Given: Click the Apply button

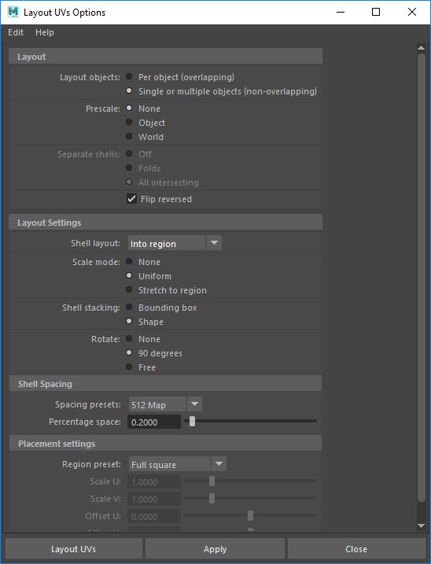Looking at the screenshot, I should (215, 549).
